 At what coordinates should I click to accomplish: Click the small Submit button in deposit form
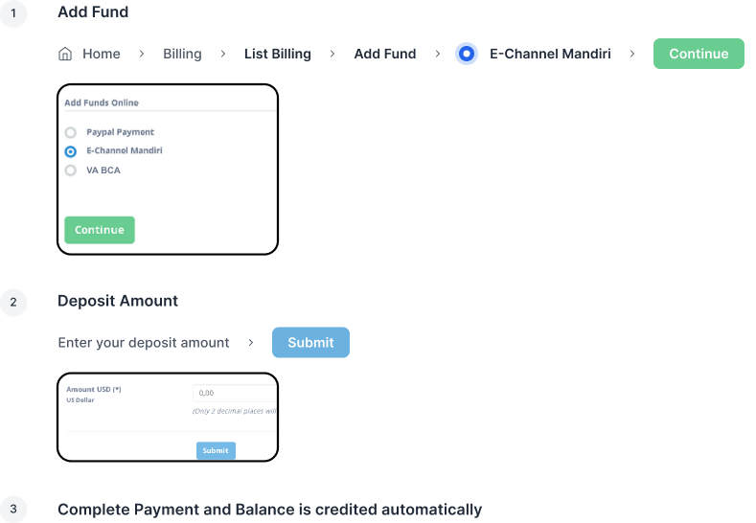(216, 450)
